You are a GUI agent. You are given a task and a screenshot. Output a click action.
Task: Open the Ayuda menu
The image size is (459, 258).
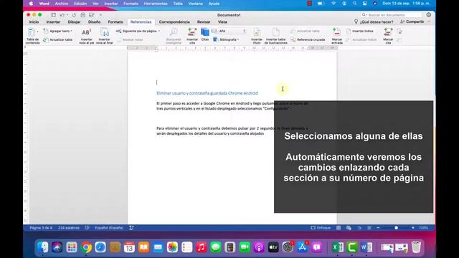tap(214, 4)
